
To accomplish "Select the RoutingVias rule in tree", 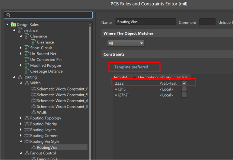I will pos(47,147).
